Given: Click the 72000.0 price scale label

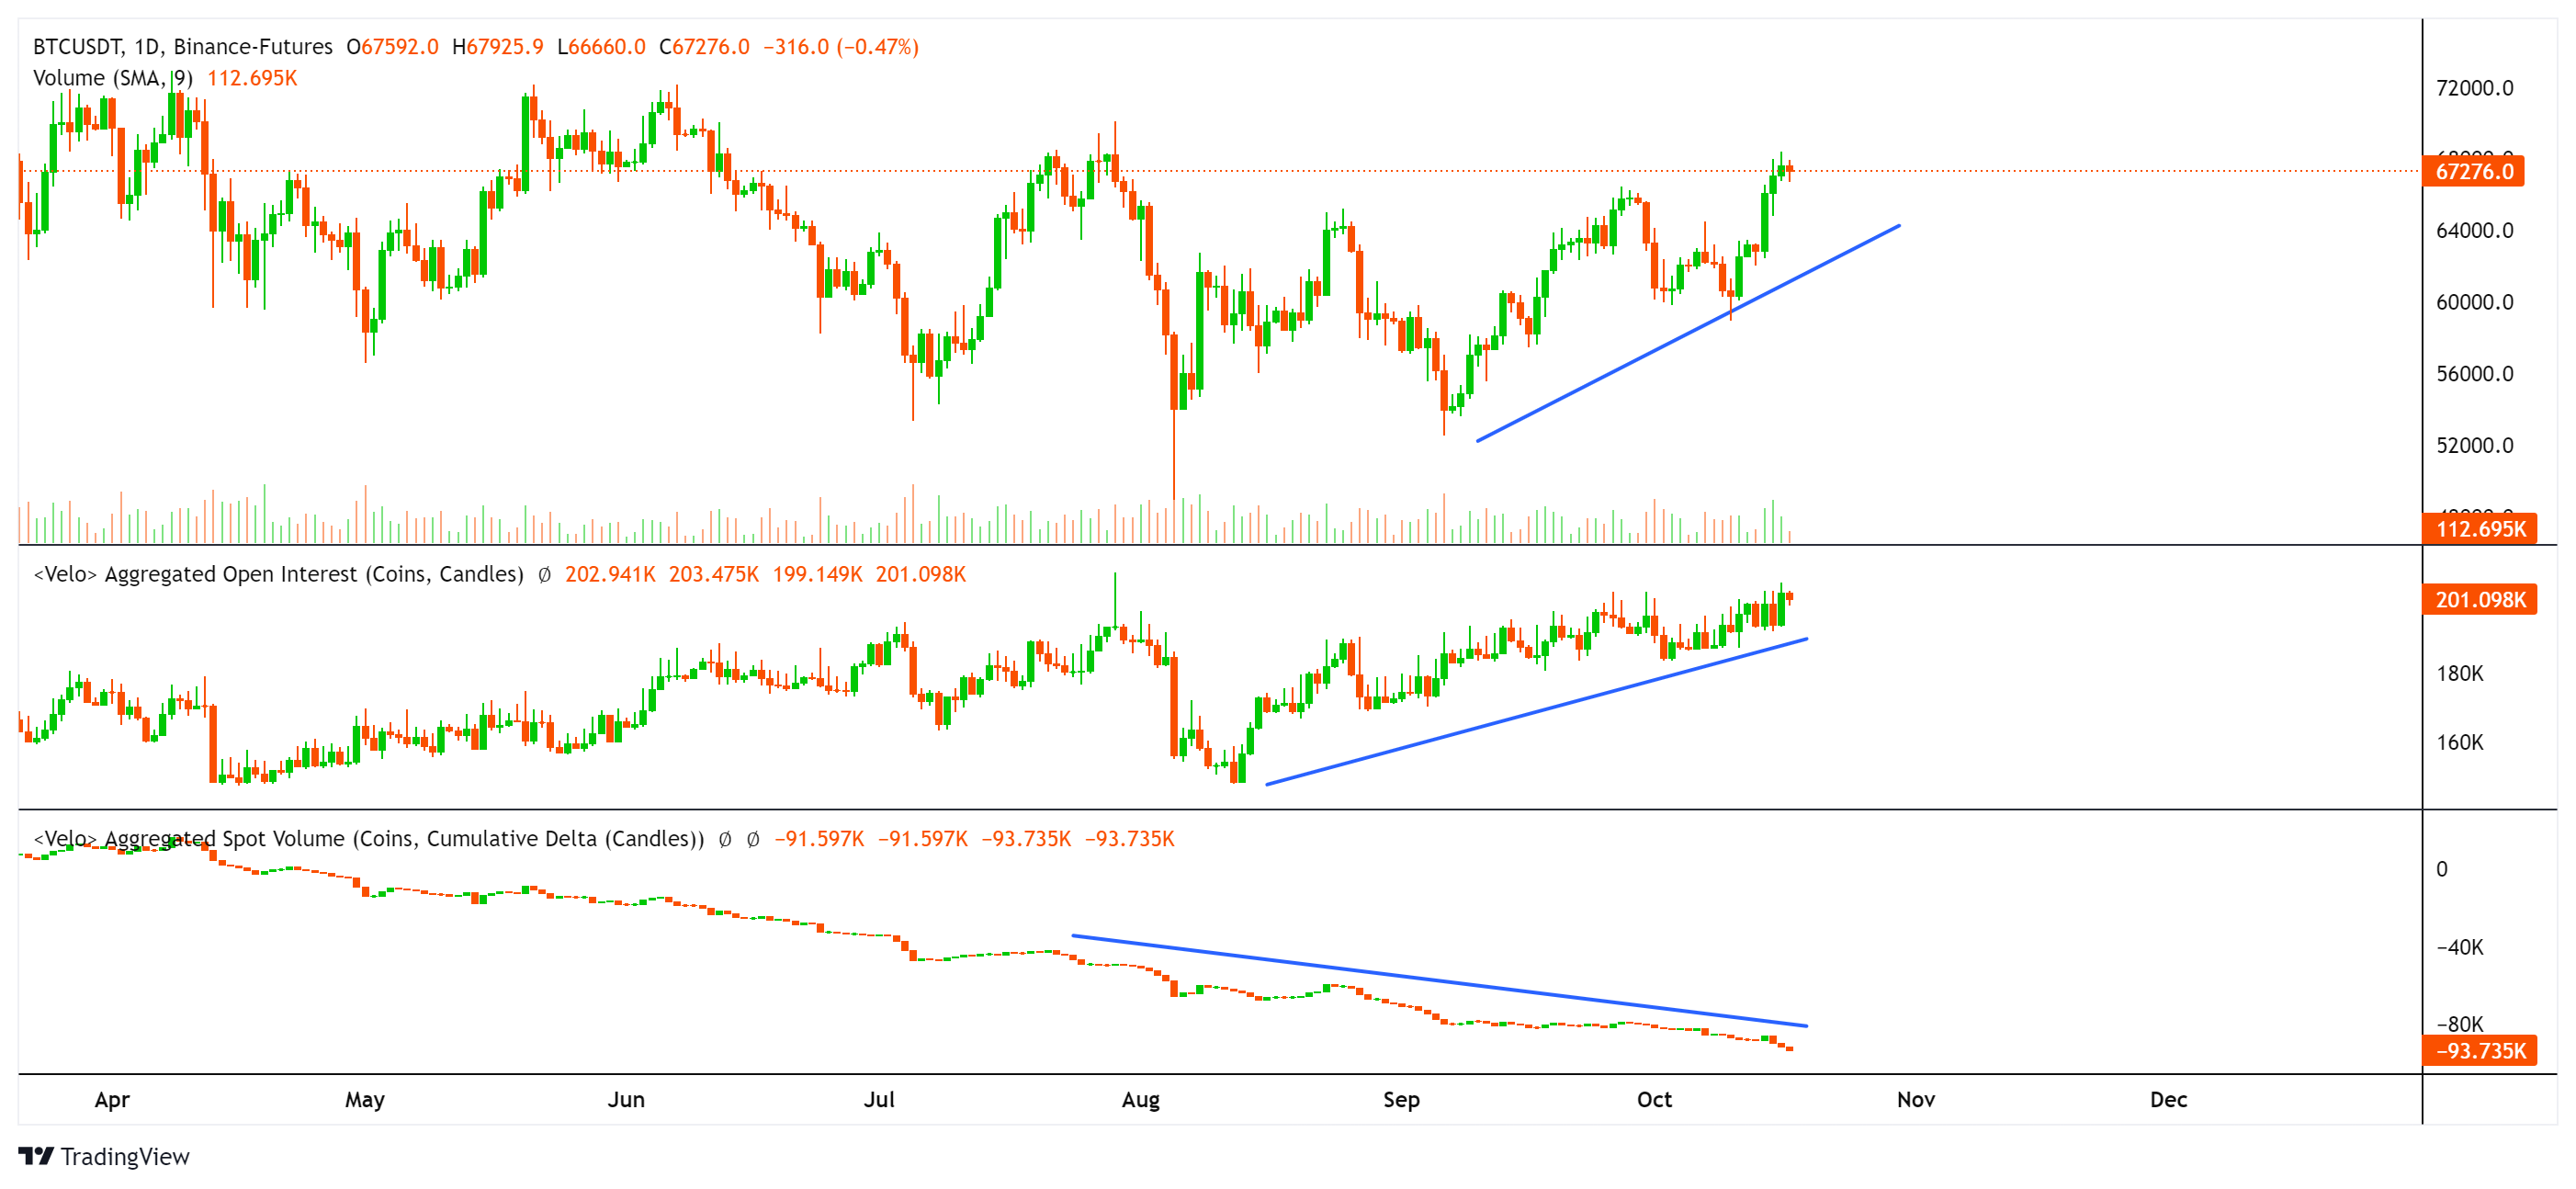Looking at the screenshot, I should coord(2474,88).
